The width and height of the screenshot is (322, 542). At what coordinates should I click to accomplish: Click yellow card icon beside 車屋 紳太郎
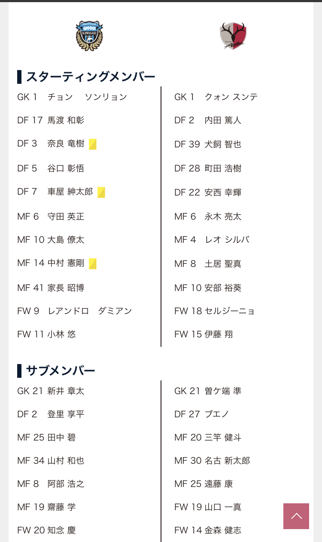[x=101, y=192]
